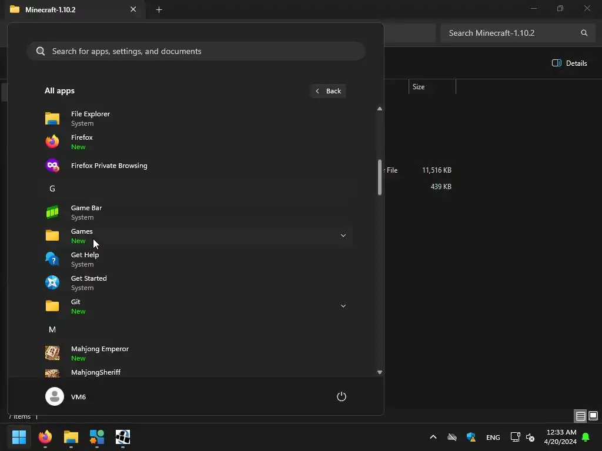
Task: Add a new File Explorer tab
Action: point(159,9)
